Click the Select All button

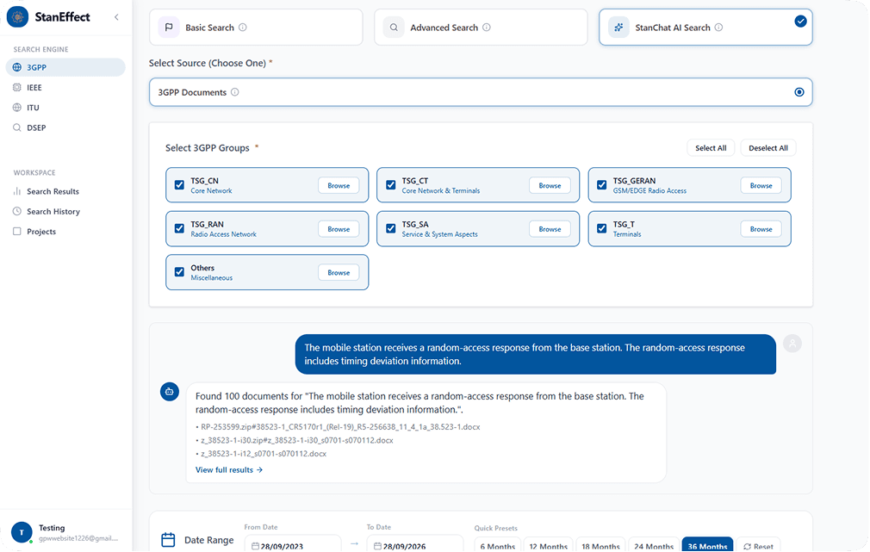tap(710, 148)
